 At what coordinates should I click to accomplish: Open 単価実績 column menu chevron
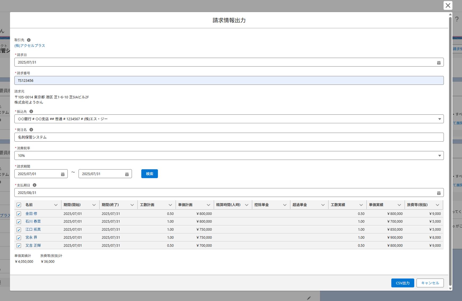coord(399,205)
